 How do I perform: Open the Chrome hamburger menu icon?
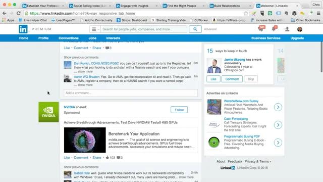click(318, 13)
